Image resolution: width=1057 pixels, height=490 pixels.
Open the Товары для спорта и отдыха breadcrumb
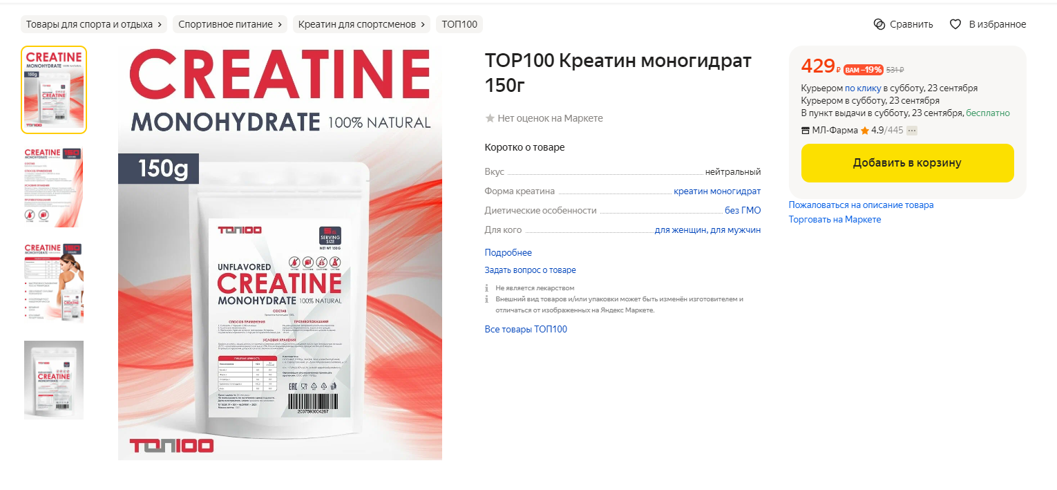pyautogui.click(x=94, y=24)
